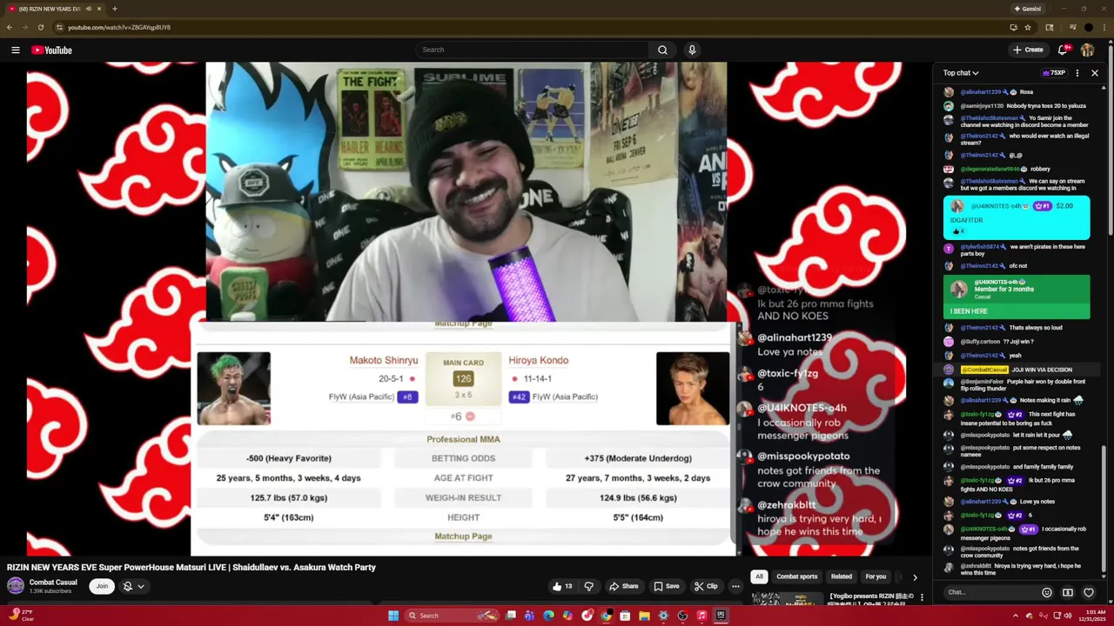Click the search magnifier button

point(662,50)
